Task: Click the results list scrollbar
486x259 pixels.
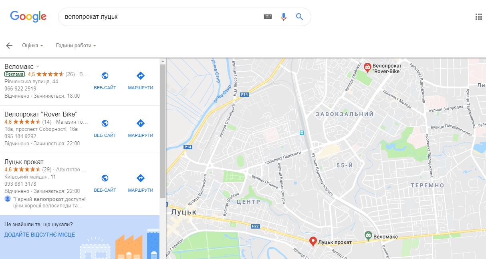Action: click(163, 131)
